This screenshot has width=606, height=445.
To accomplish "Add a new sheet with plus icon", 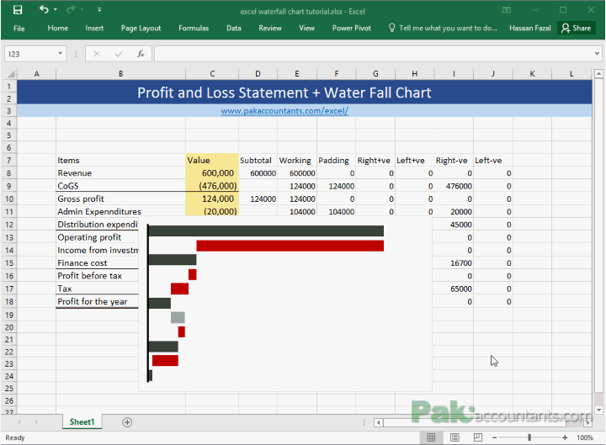I will pos(127,422).
